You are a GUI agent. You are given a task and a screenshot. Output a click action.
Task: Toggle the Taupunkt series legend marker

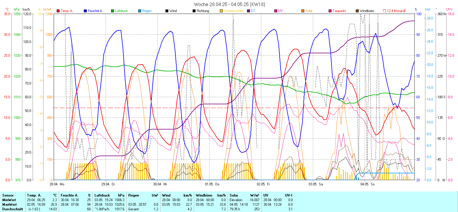tap(330, 11)
